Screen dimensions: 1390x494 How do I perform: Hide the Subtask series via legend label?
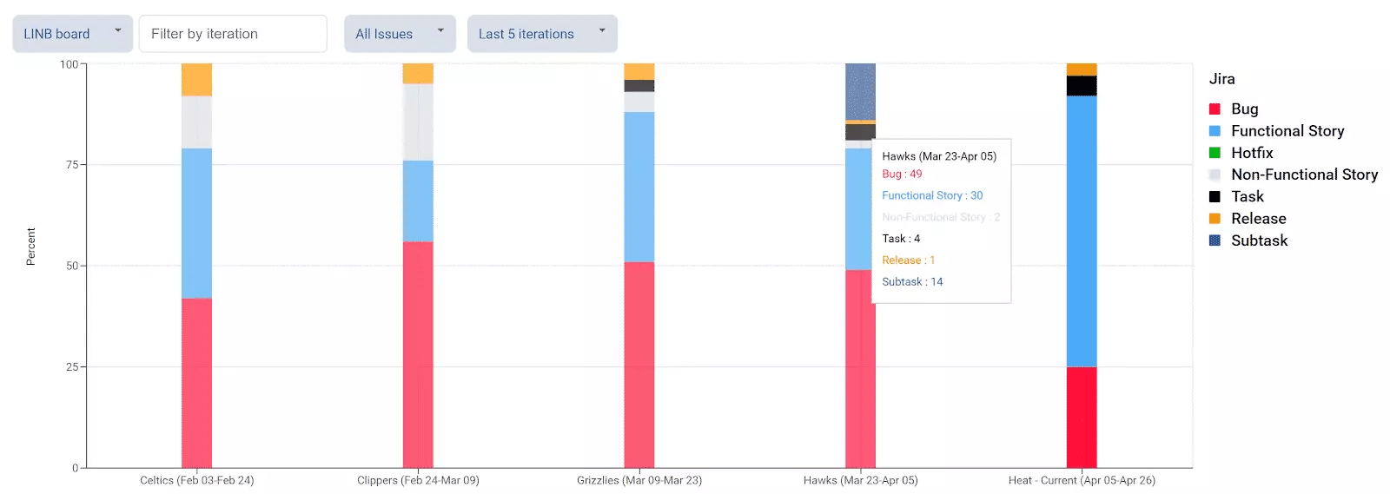point(1259,240)
